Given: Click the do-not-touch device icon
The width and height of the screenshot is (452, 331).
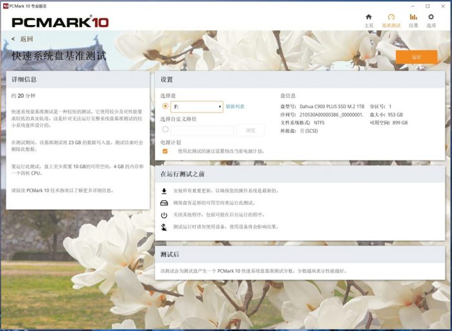Looking at the screenshot, I should (x=164, y=227).
